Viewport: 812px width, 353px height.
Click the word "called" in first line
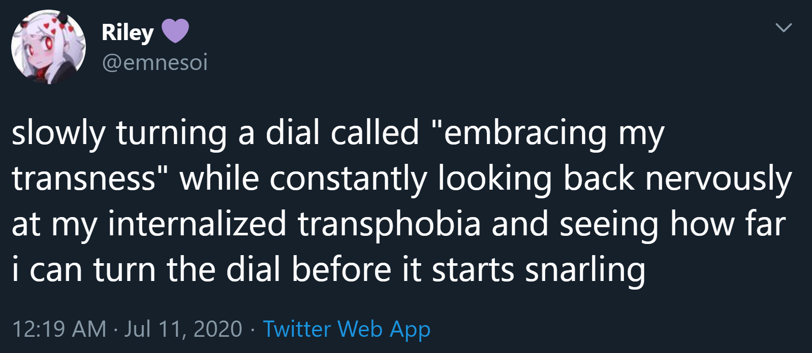374,133
